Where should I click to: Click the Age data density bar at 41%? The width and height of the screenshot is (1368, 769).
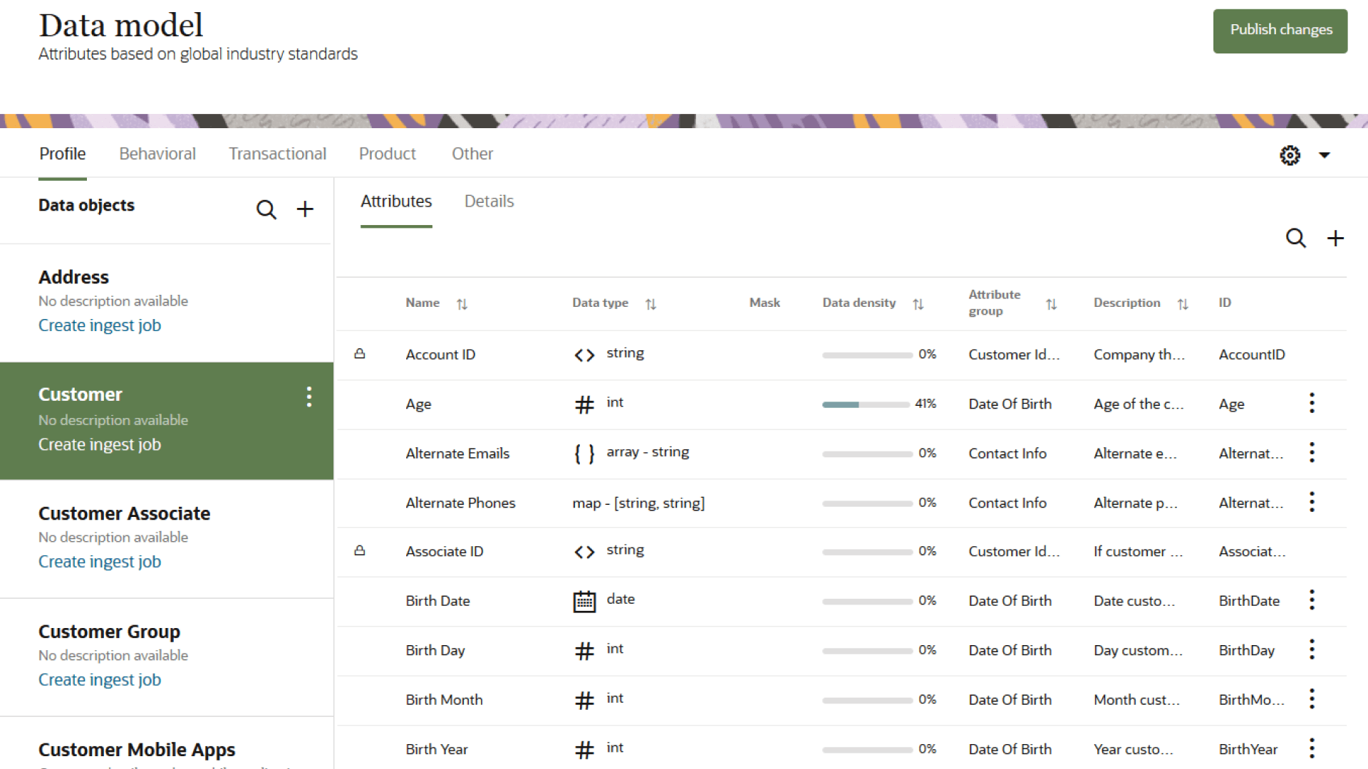[x=867, y=404]
